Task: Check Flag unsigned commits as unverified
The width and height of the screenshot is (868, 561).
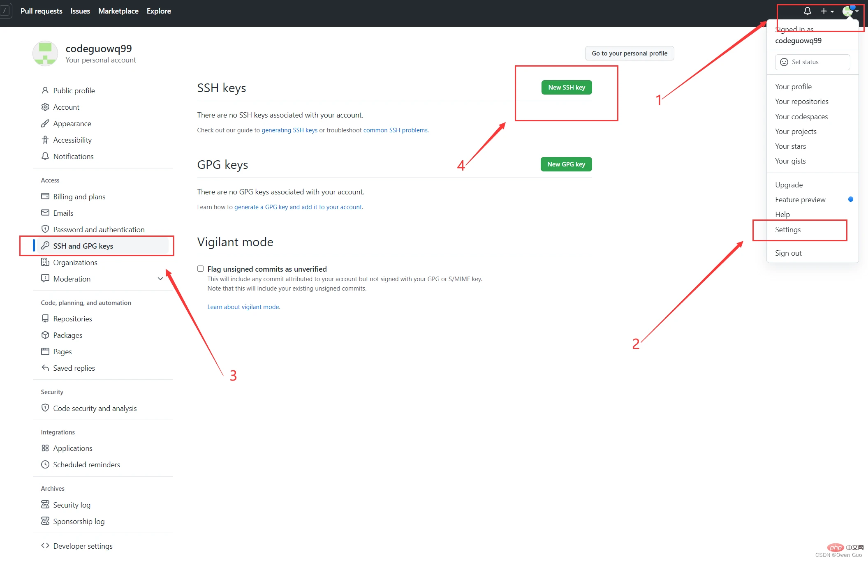Action: pos(201,269)
